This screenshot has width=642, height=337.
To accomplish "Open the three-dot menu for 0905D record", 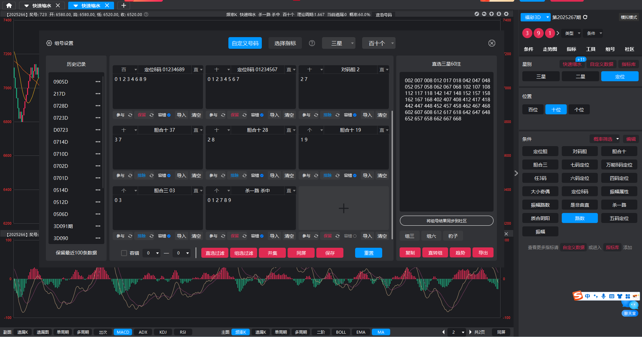I will (x=98, y=82).
